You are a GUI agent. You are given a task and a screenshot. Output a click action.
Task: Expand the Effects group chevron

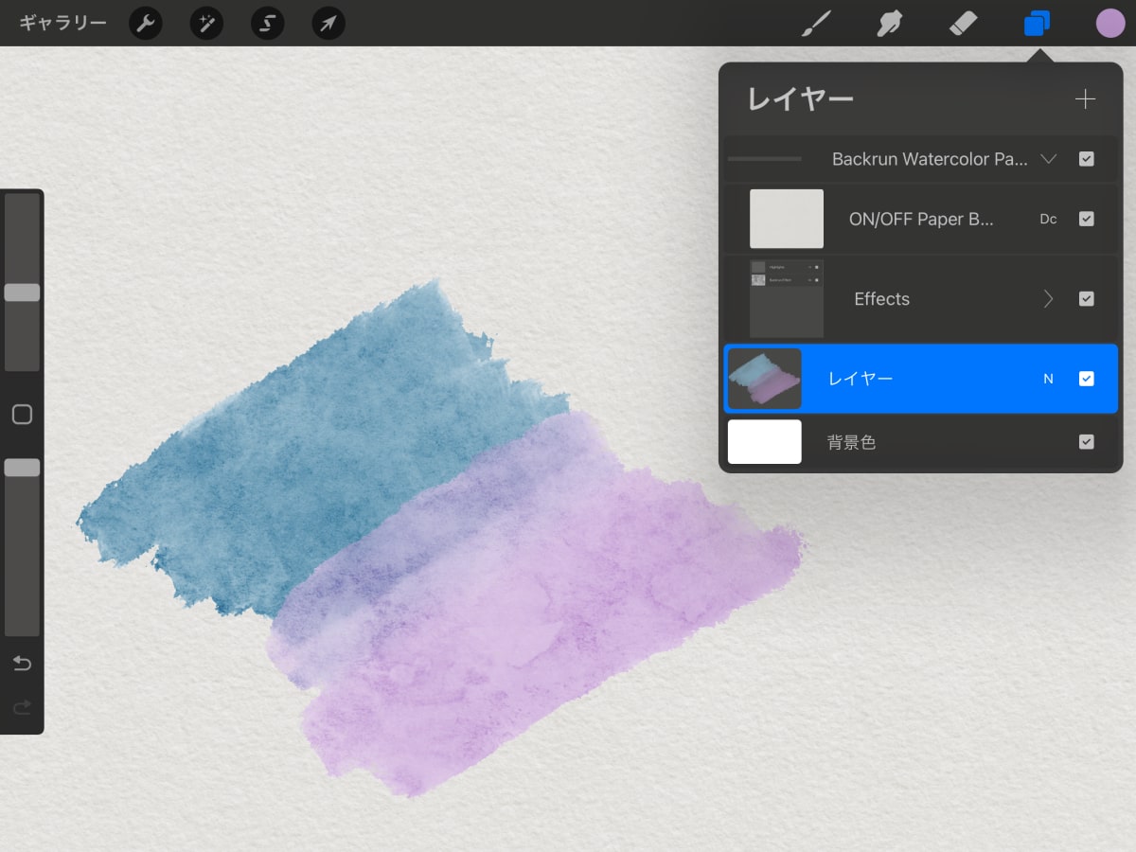click(x=1048, y=299)
